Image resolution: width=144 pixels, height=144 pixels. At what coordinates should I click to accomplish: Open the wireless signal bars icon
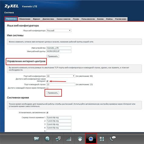(69, 139)
